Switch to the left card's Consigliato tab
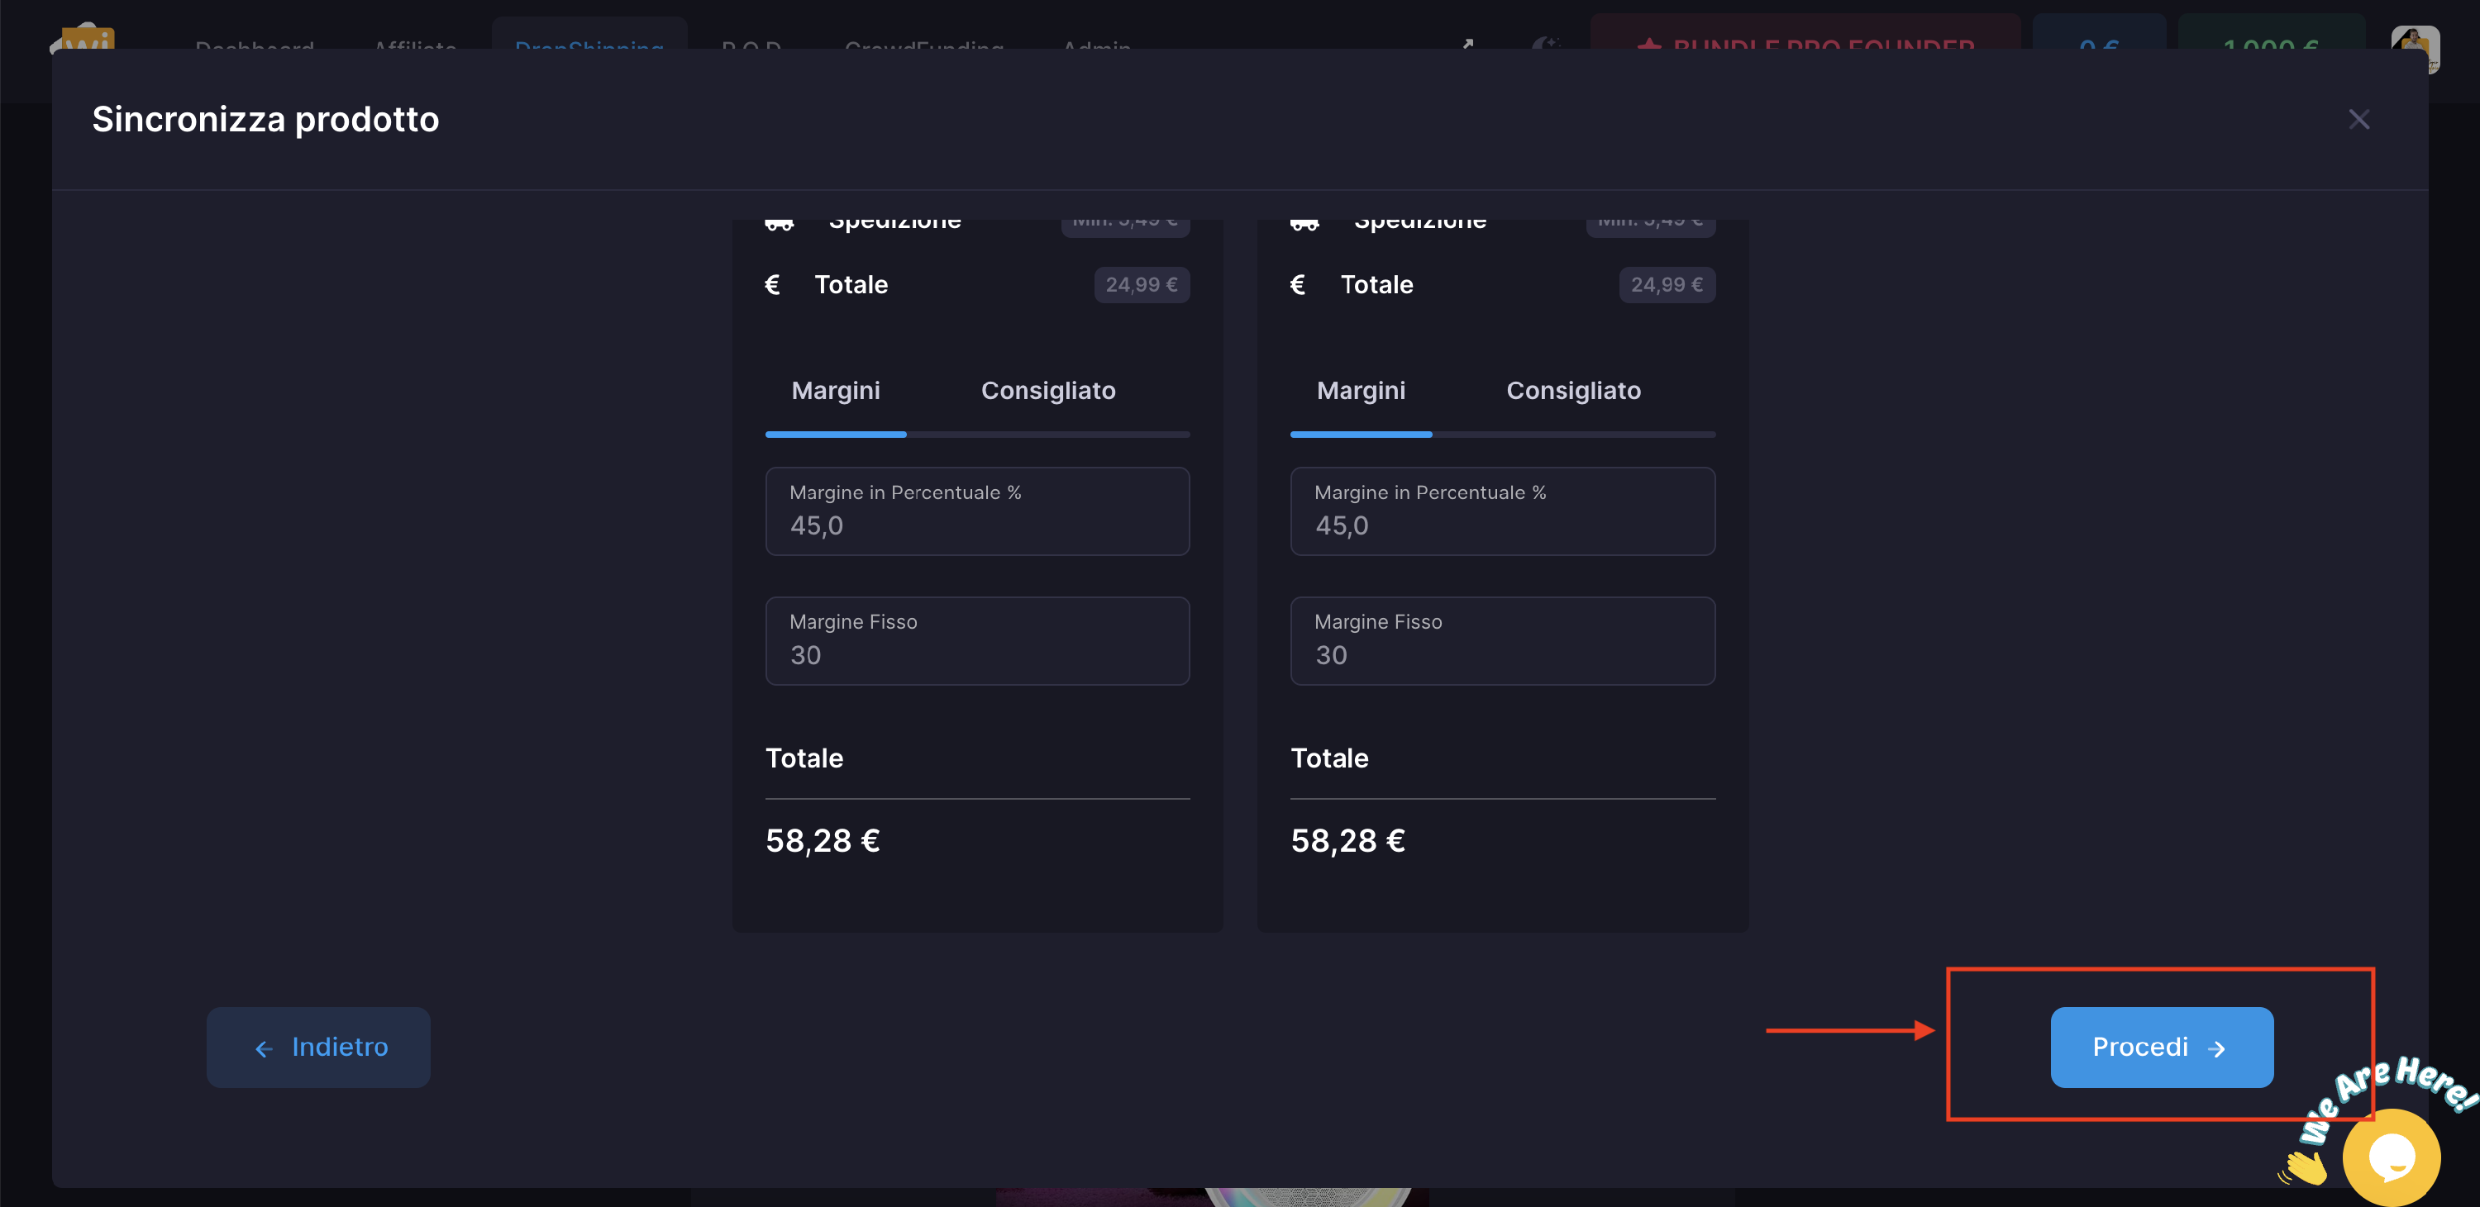The height and width of the screenshot is (1207, 2480). point(1047,391)
